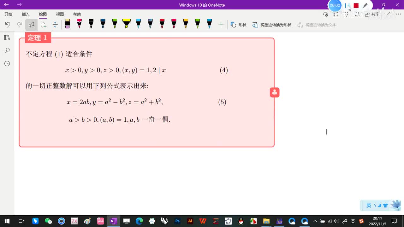Click 将墨迹转换为形状 ink-to-shape
The image size is (404, 227).
272,25
